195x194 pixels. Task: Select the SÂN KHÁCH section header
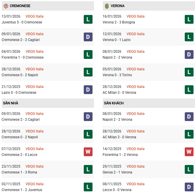pyautogui.click(x=114, y=103)
